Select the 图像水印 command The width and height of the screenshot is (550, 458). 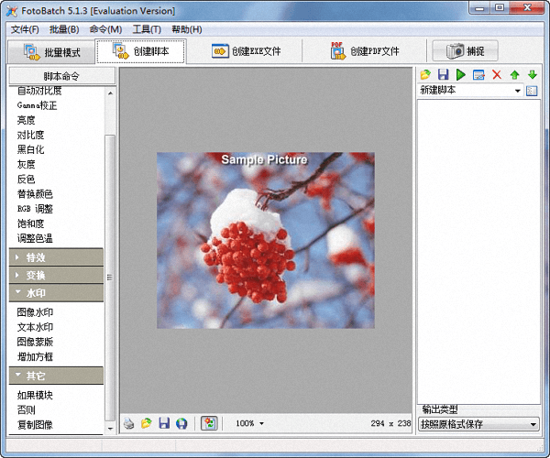[x=35, y=312]
